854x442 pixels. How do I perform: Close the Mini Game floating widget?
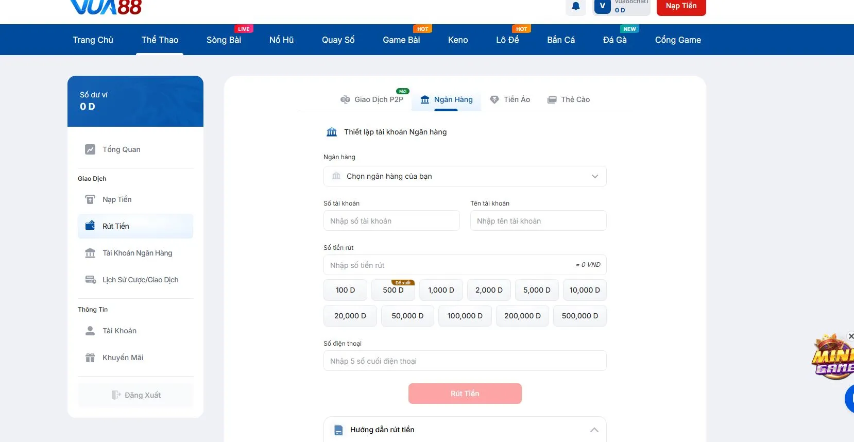(850, 336)
